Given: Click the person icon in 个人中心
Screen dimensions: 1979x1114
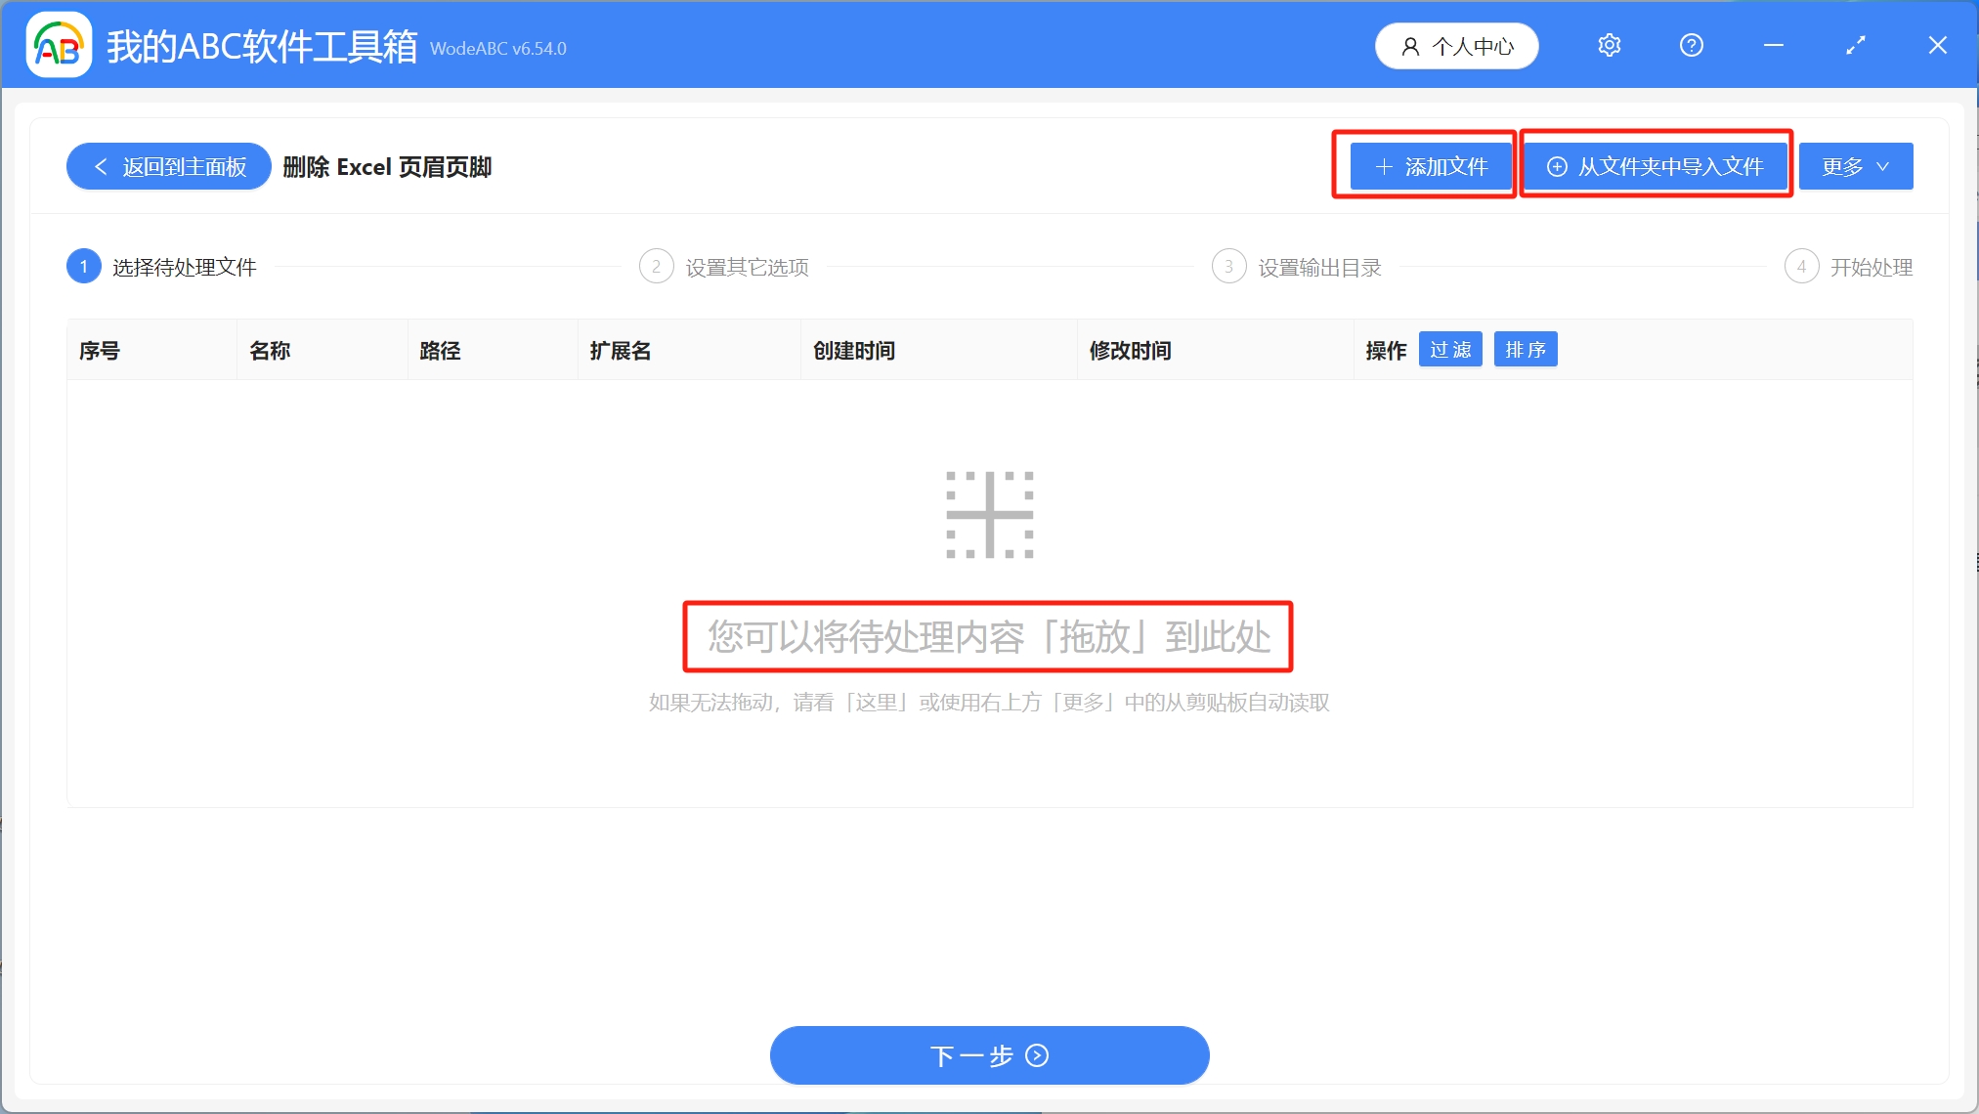Looking at the screenshot, I should click(x=1408, y=45).
